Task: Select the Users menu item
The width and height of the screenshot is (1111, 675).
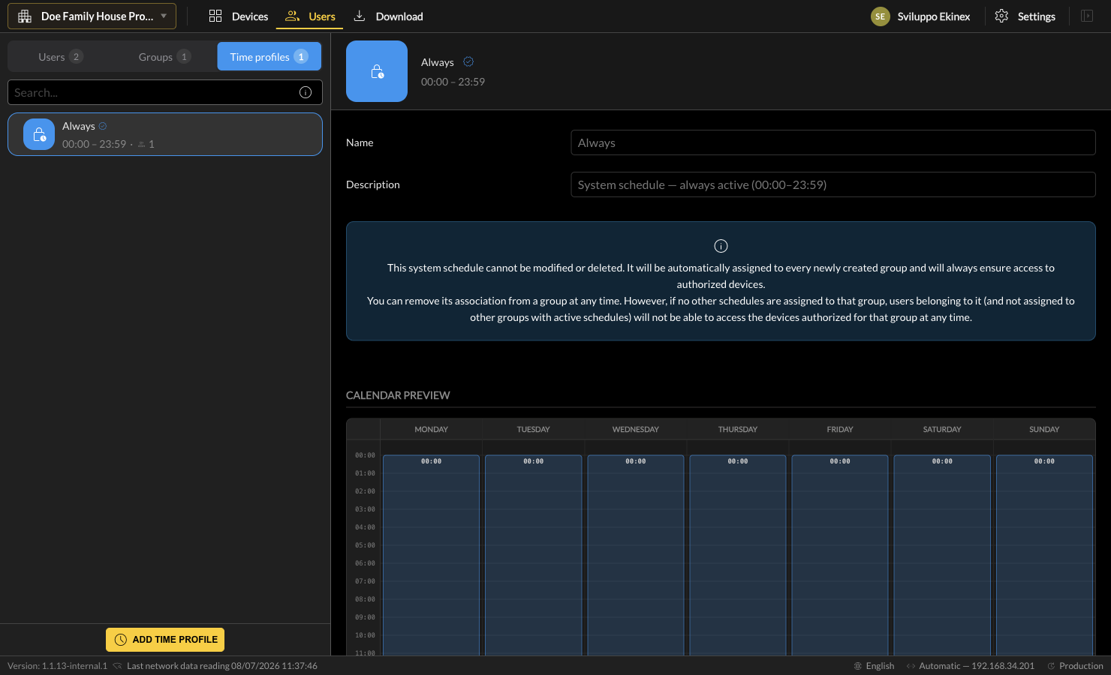Action: click(x=309, y=16)
